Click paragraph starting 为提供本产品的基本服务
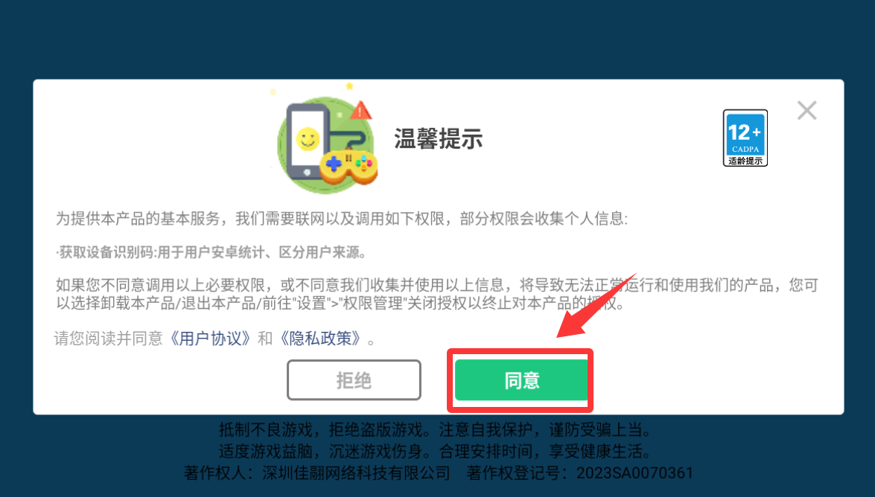The height and width of the screenshot is (497, 875). 342,219
